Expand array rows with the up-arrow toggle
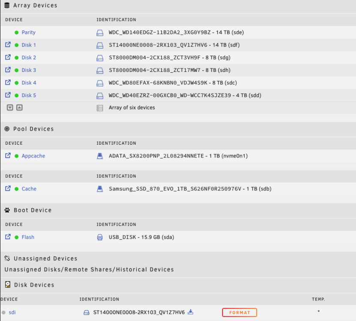 pyautogui.click(x=20, y=107)
